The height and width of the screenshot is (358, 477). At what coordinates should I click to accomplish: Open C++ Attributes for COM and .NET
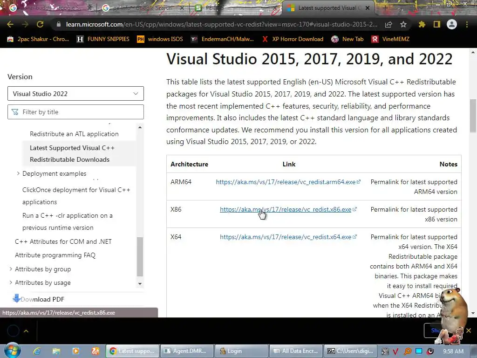coord(63,241)
